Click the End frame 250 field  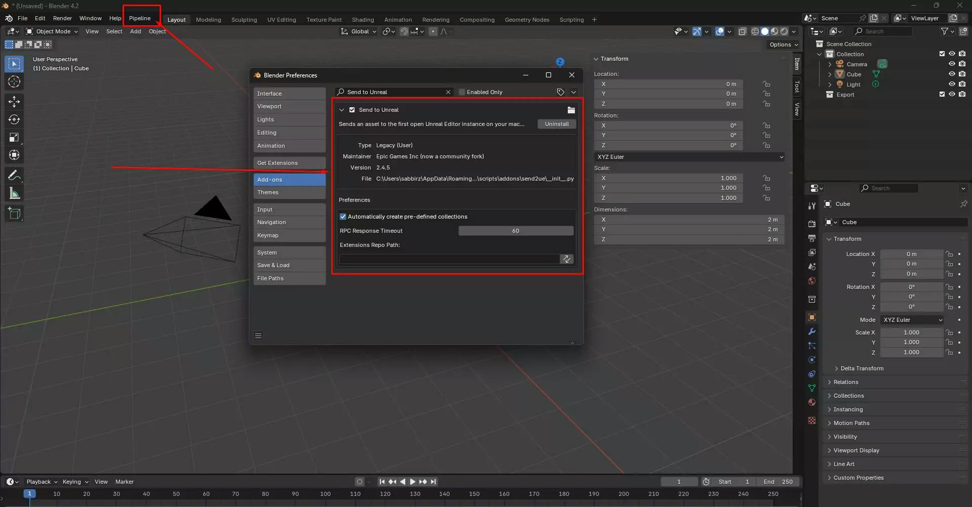[x=779, y=482]
